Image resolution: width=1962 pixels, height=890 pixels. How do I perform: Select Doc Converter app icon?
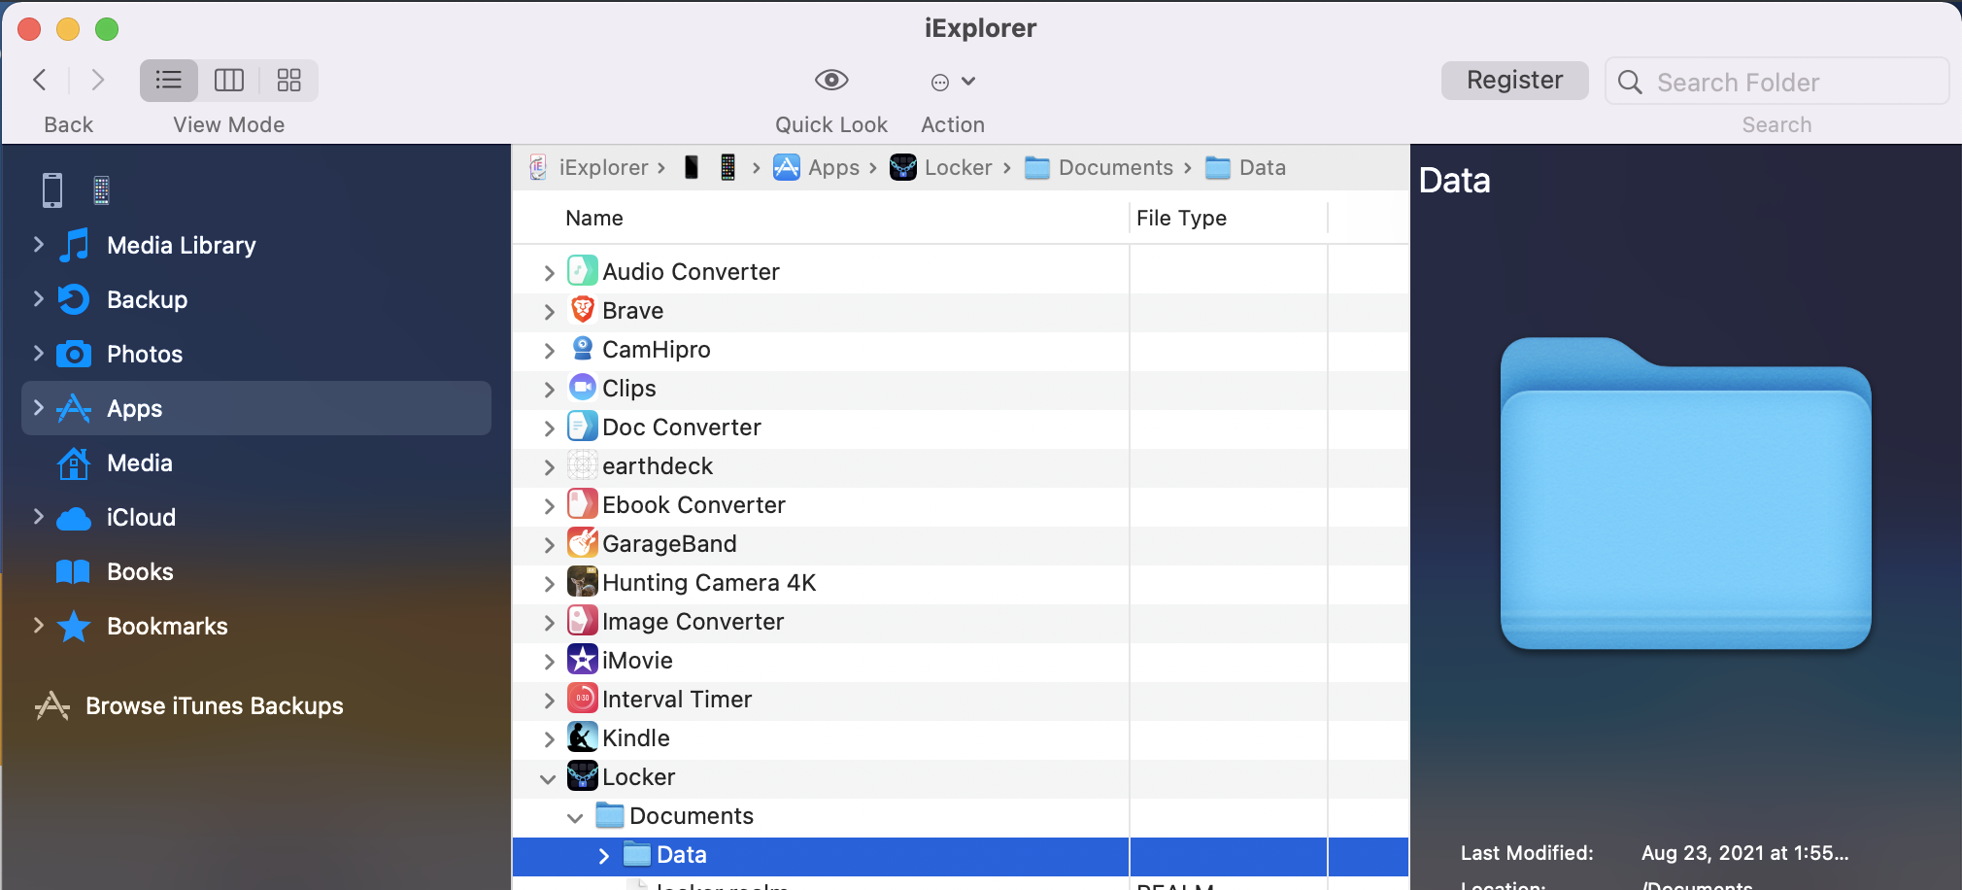(x=583, y=427)
